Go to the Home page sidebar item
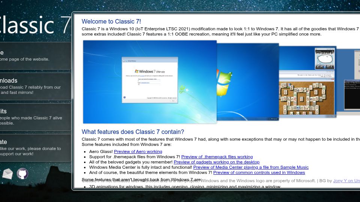This screenshot has width=360, height=202. click(x=35, y=56)
